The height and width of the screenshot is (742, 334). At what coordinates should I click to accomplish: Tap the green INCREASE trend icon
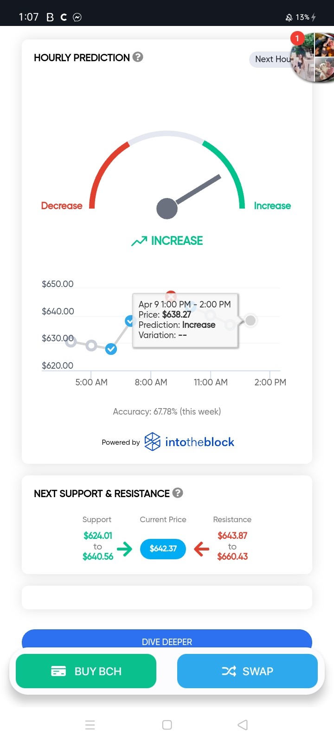139,241
